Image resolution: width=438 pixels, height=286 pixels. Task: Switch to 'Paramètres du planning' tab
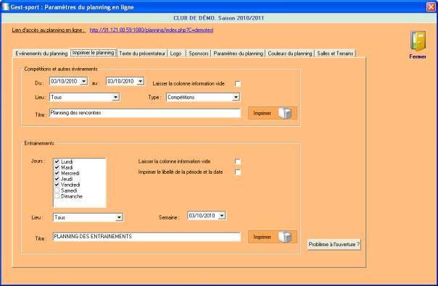click(x=239, y=54)
